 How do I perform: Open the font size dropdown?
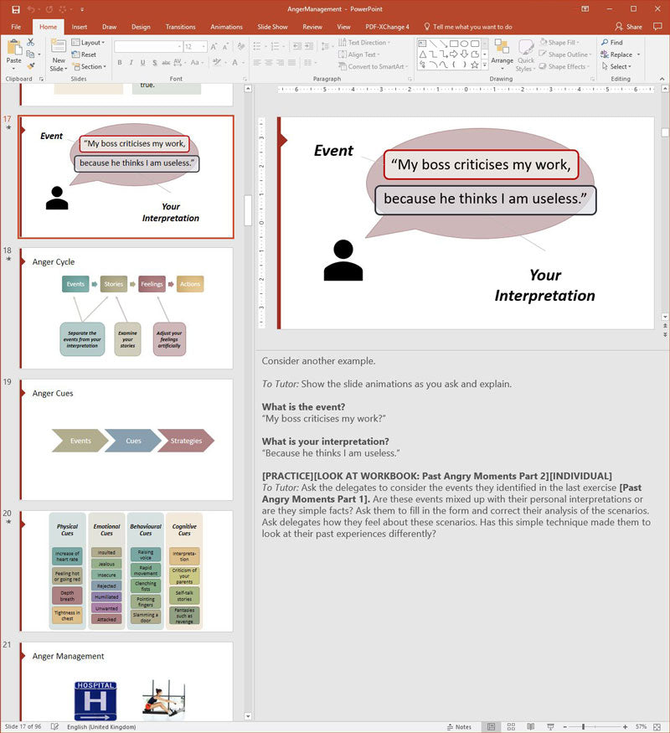point(204,47)
